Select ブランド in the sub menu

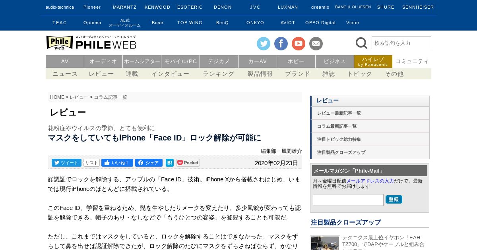[298, 74]
